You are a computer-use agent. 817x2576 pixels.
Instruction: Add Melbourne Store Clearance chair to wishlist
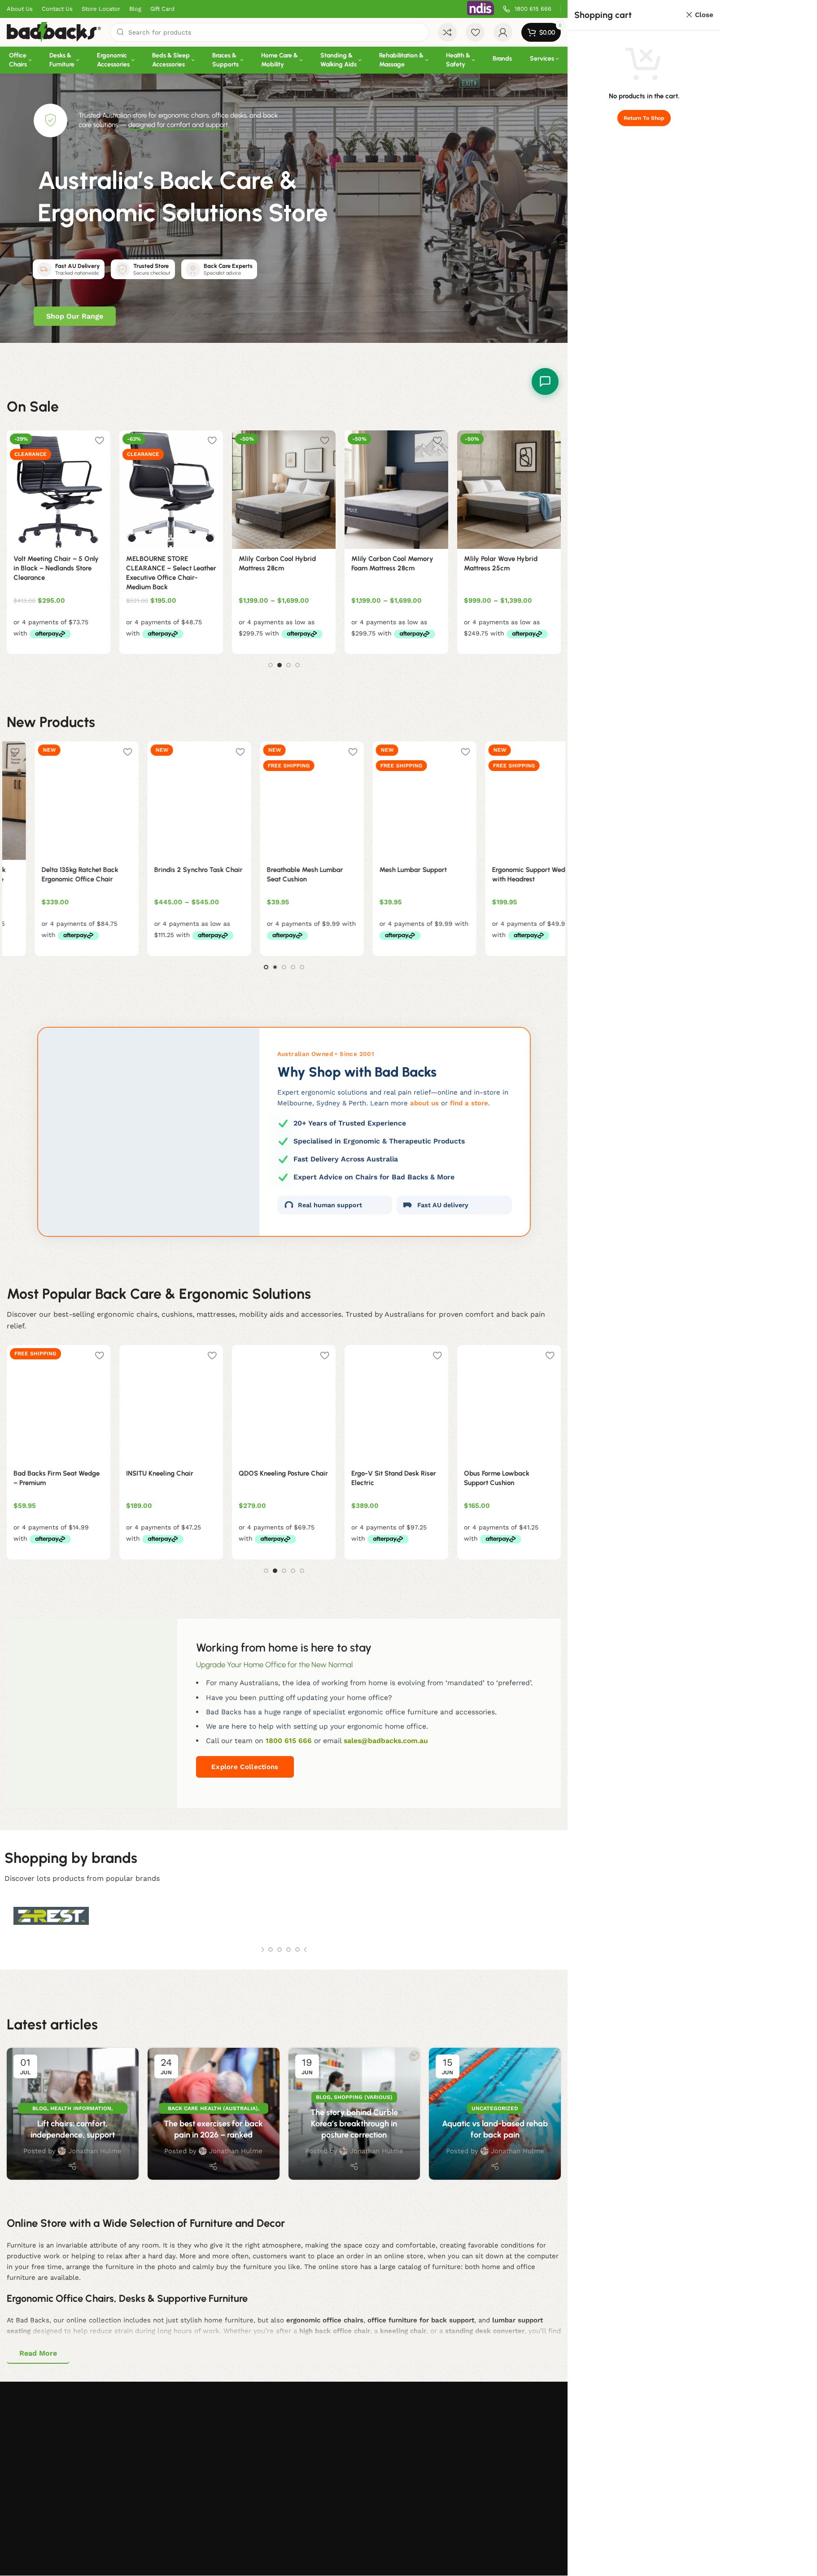[x=212, y=440]
